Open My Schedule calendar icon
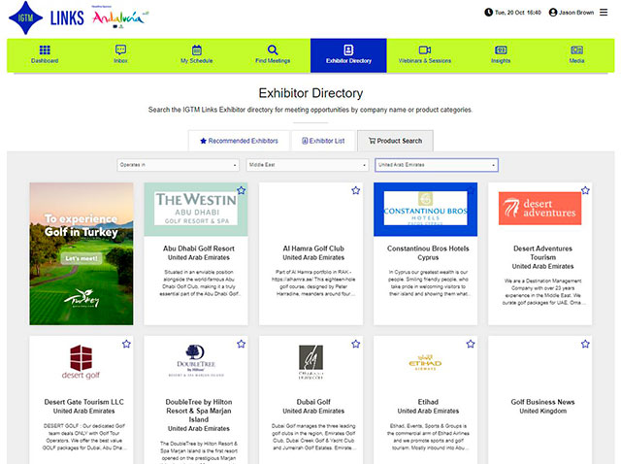This screenshot has height=464, width=621. pyautogui.click(x=196, y=50)
